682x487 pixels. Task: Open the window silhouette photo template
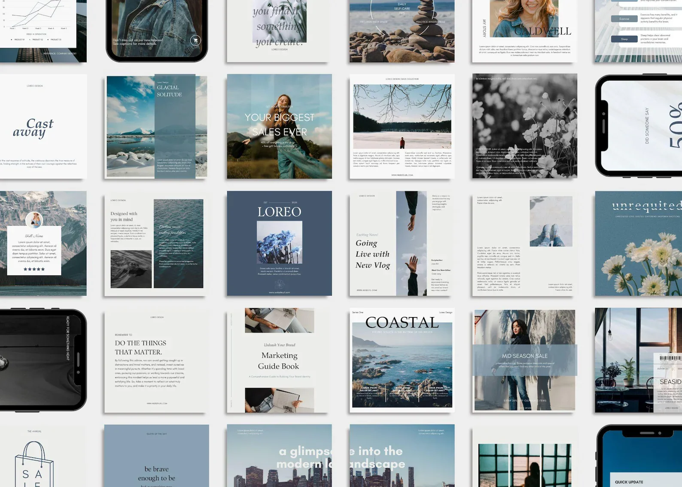(525, 456)
